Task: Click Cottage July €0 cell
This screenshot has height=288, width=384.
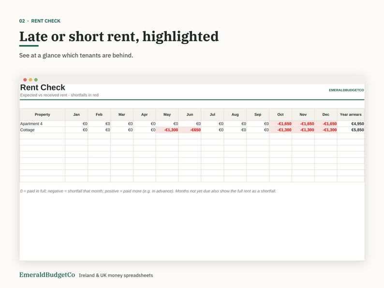Action: pyautogui.click(x=212, y=130)
